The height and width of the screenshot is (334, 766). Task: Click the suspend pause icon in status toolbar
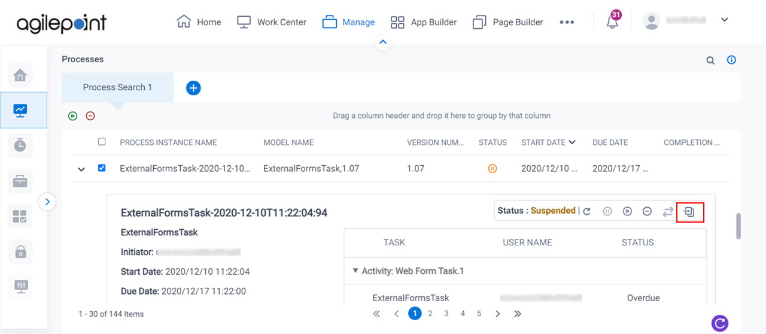click(607, 211)
